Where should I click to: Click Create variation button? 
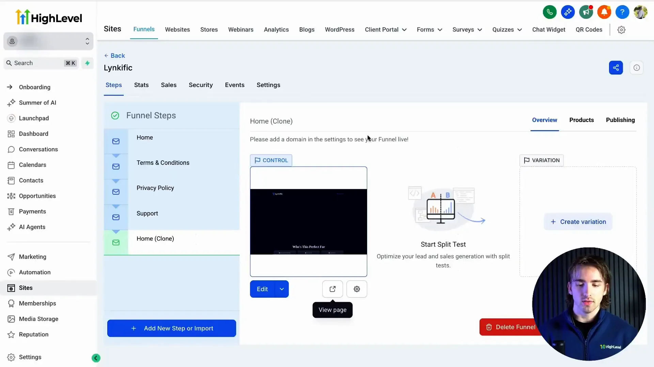[x=578, y=222]
